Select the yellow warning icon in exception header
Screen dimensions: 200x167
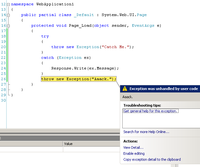[125, 89]
